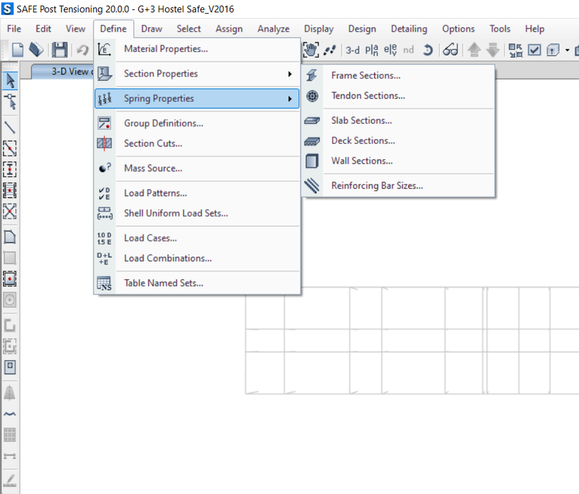Open the Edit menu
This screenshot has width=579, height=494.
[43, 29]
